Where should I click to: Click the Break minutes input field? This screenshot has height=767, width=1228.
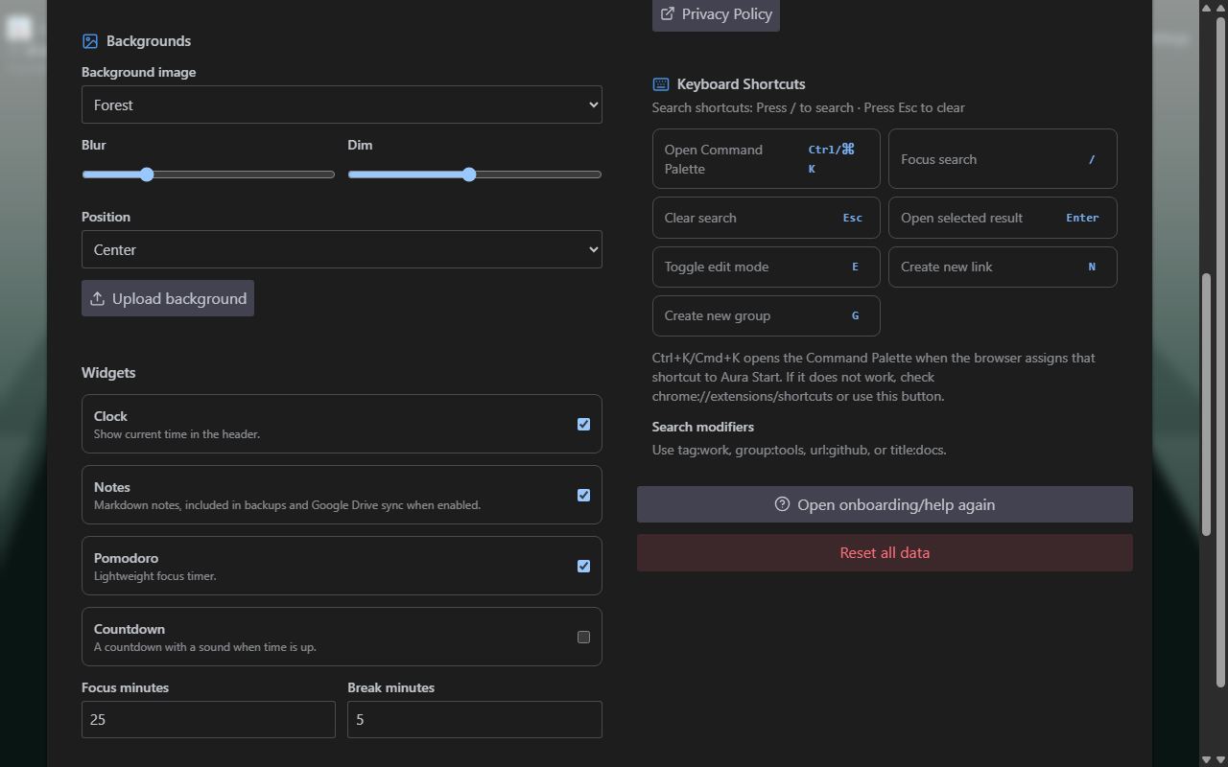pyautogui.click(x=475, y=719)
